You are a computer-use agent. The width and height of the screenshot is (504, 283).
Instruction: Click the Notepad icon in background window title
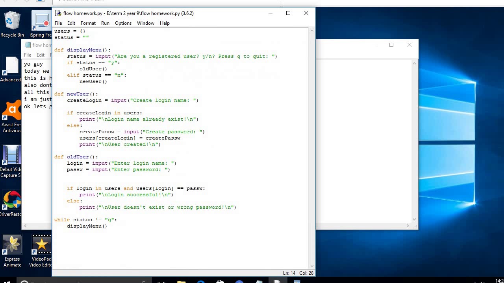click(x=28, y=45)
